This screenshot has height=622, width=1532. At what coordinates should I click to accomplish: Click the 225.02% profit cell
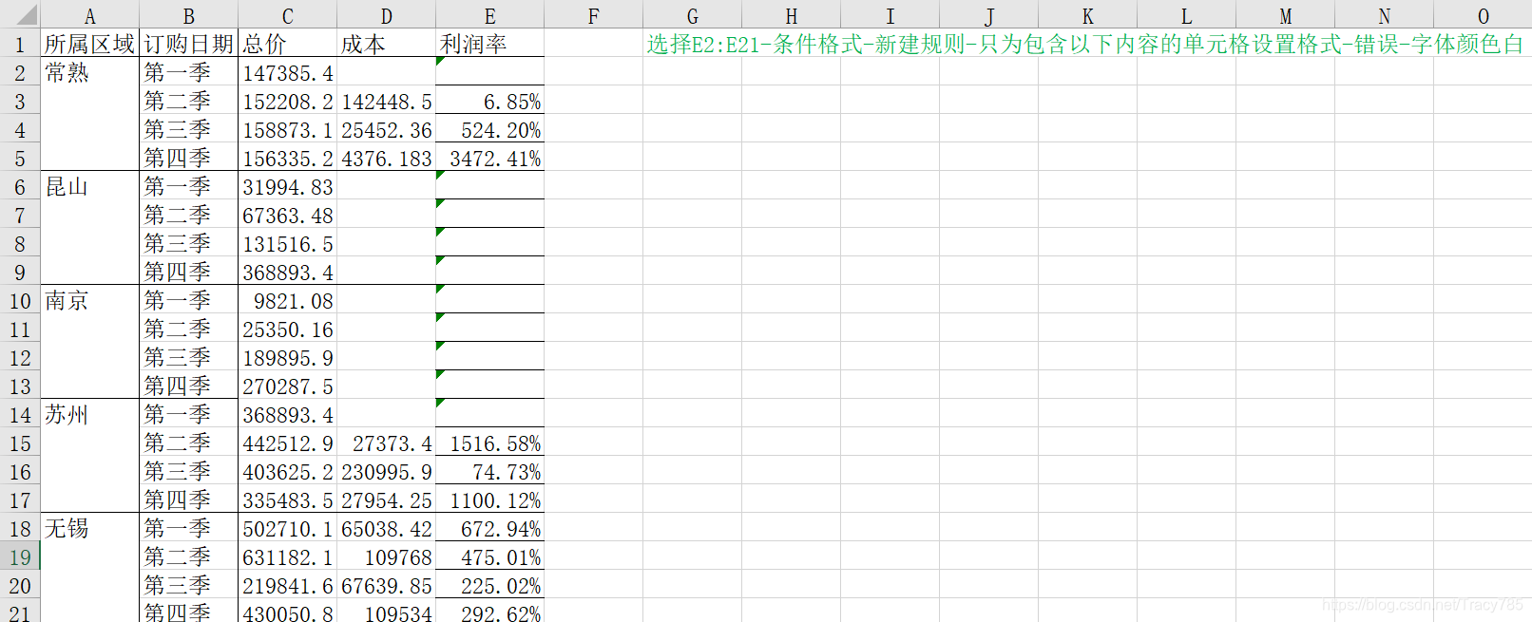[489, 585]
